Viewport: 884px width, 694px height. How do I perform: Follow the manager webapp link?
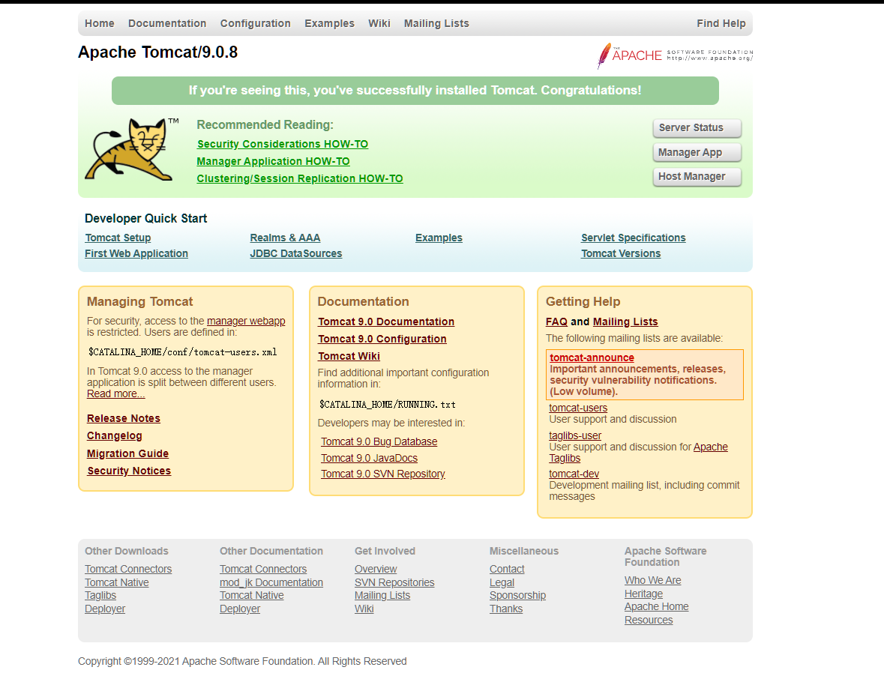[246, 321]
